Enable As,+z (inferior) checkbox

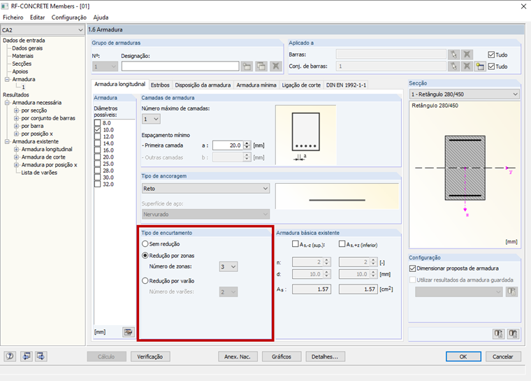tap(342, 244)
